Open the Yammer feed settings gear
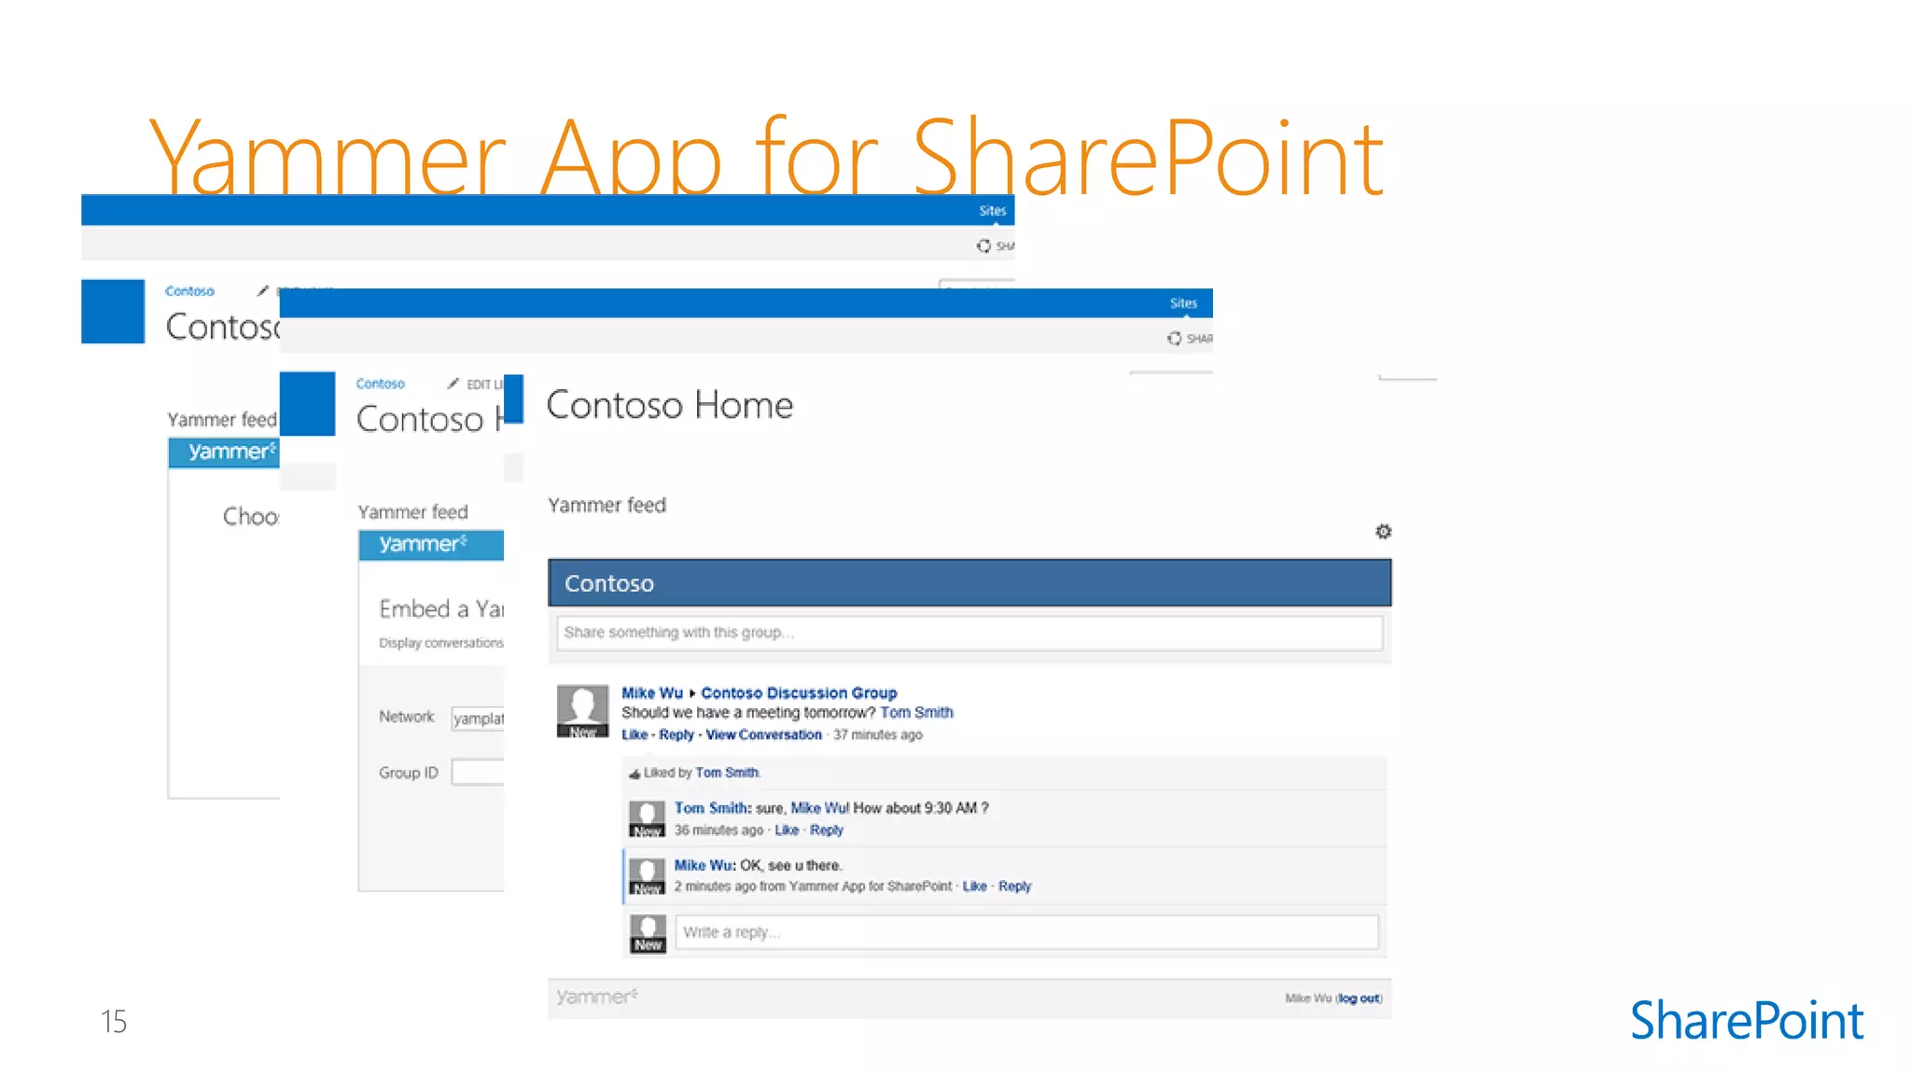Screen dimensions: 1911x1075 [1383, 531]
